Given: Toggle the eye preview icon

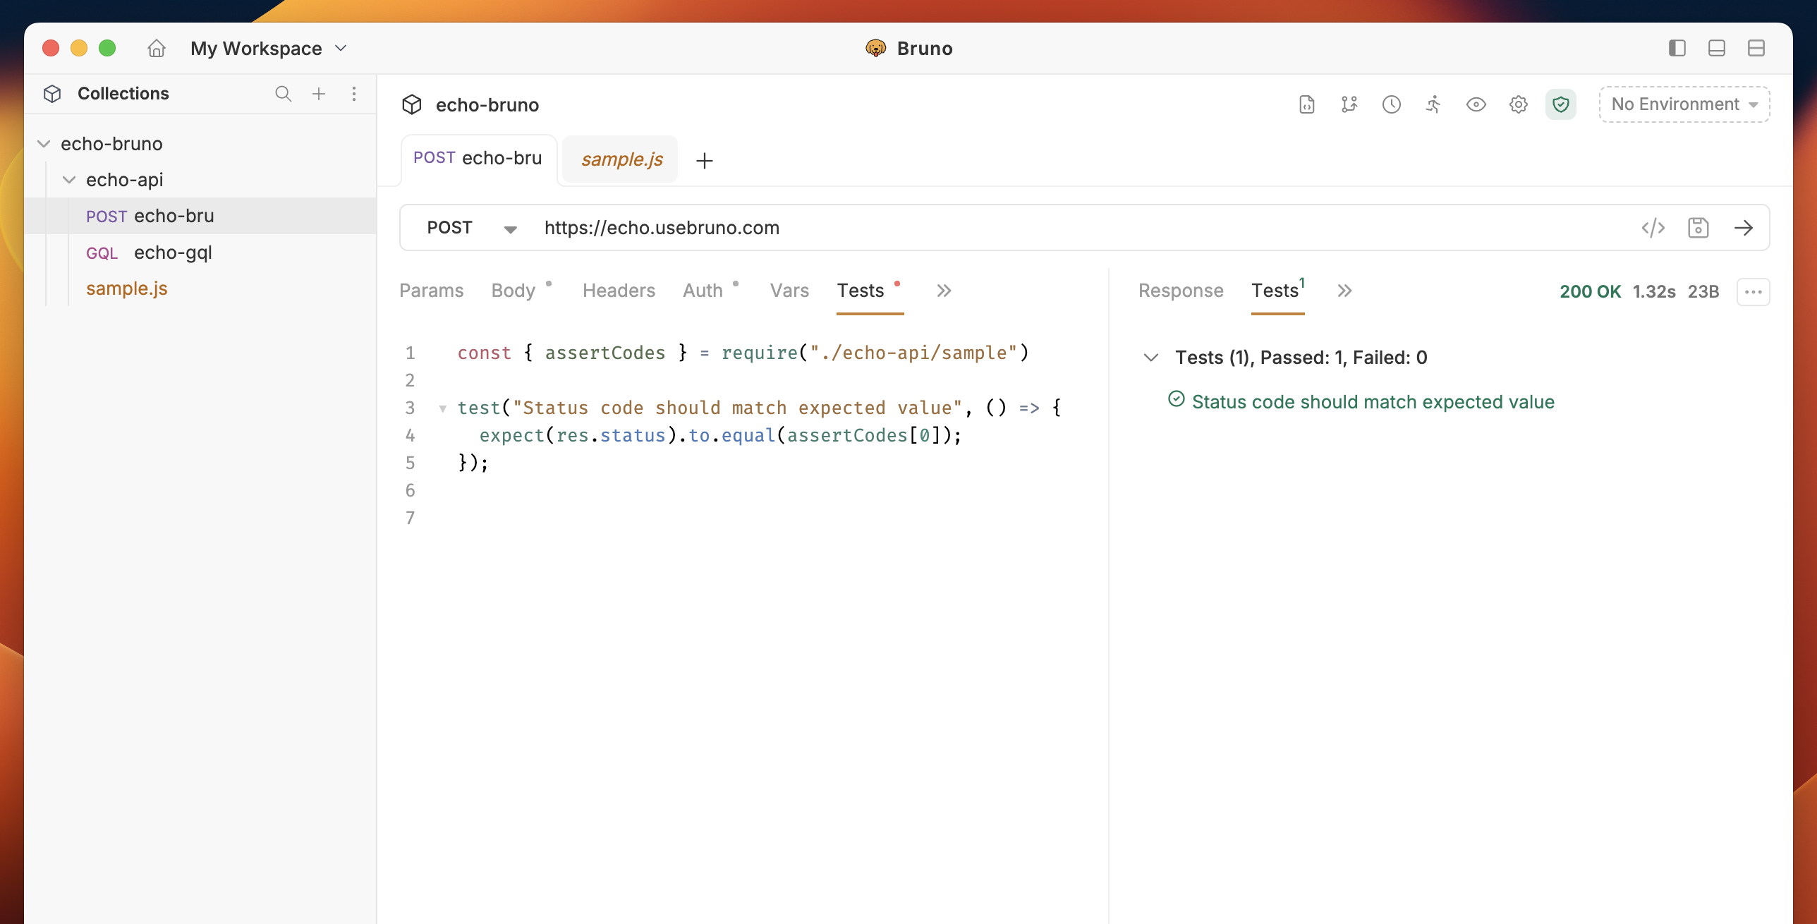Looking at the screenshot, I should tap(1476, 104).
